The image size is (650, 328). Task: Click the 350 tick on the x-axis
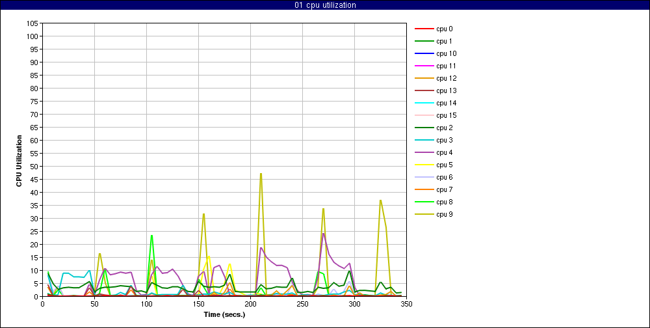tap(406, 303)
